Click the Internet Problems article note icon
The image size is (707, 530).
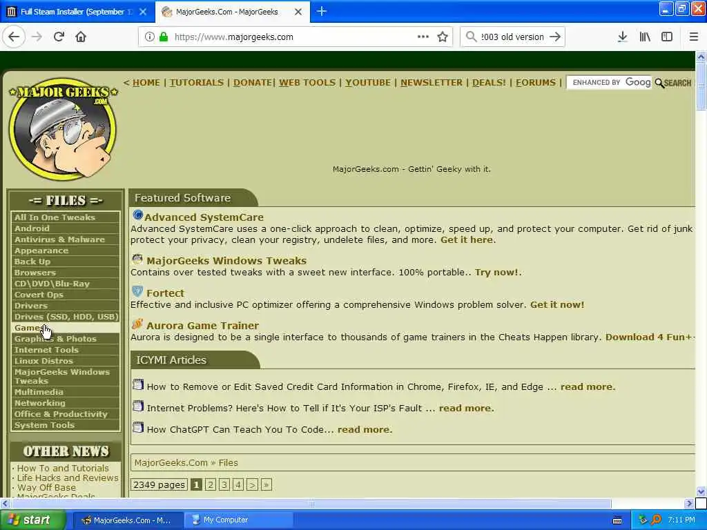pos(138,406)
